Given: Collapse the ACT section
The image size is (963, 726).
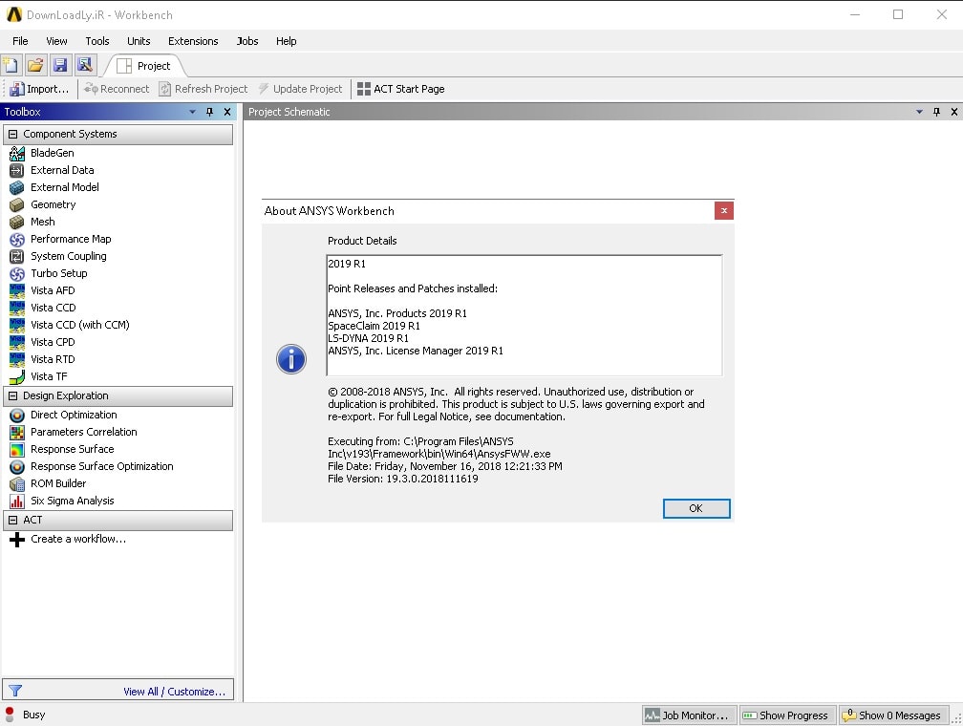Looking at the screenshot, I should click(x=12, y=521).
